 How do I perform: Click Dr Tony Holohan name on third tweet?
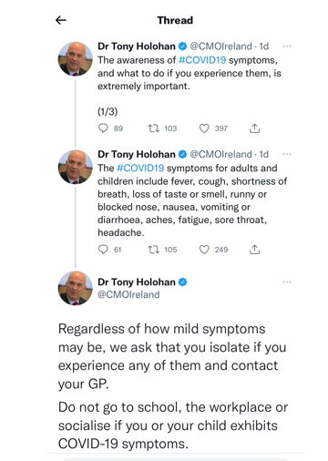137,282
